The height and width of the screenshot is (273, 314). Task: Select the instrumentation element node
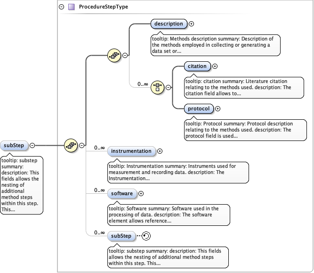coord(131,151)
